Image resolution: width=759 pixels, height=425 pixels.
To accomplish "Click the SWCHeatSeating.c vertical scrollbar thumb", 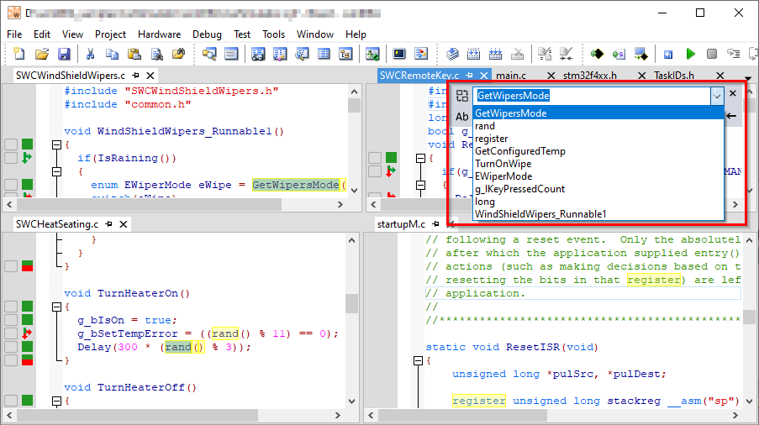I will click(x=352, y=302).
